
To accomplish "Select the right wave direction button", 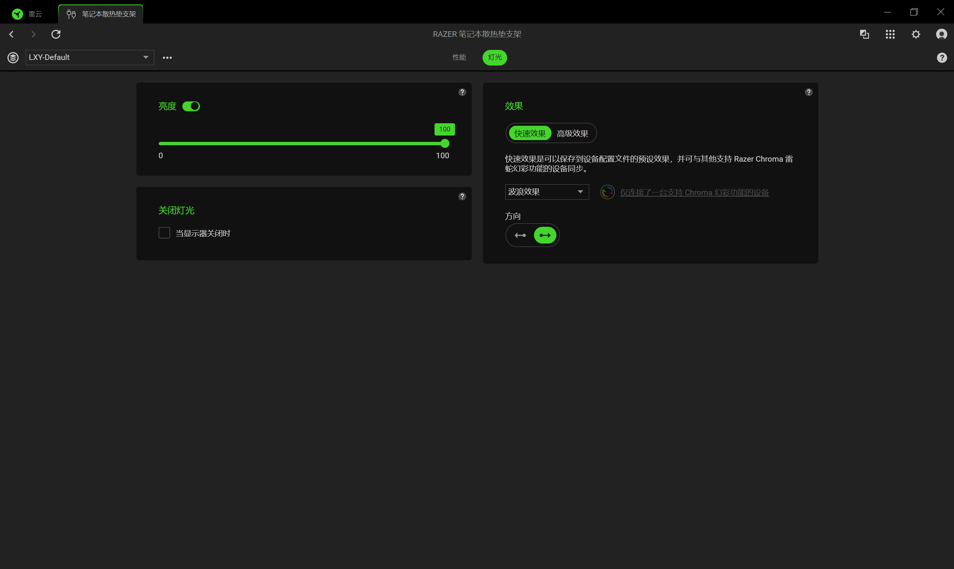I will (x=545, y=235).
